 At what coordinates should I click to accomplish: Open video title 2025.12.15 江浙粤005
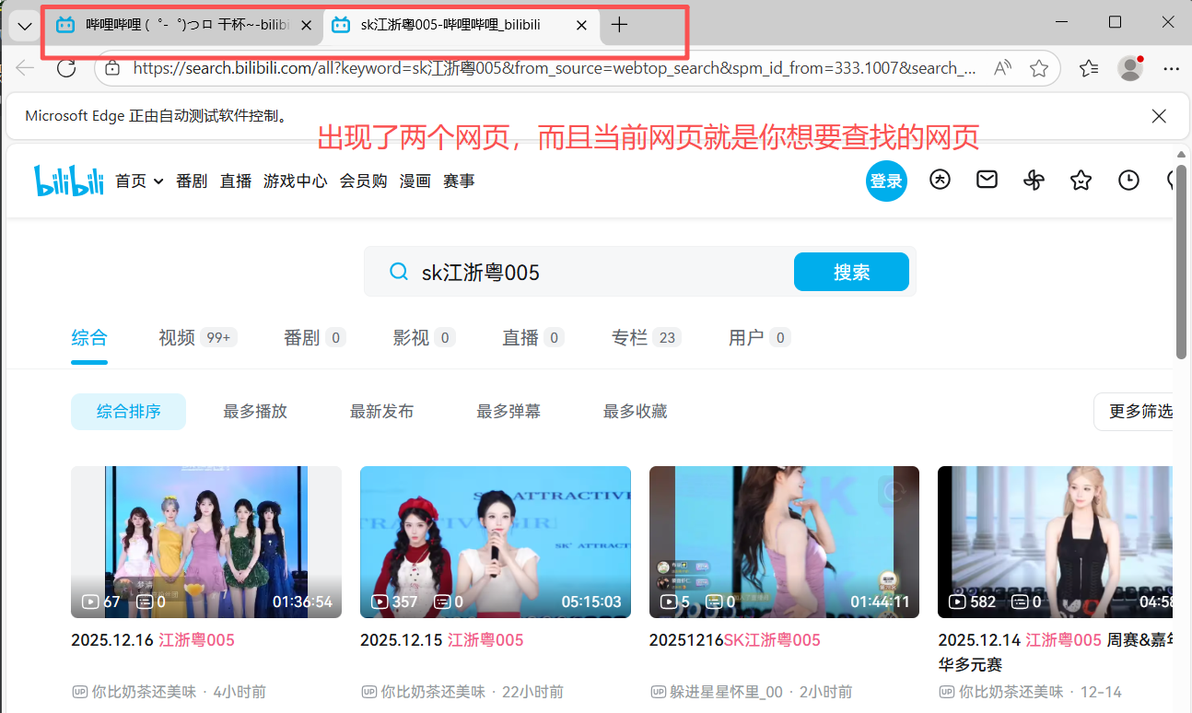[442, 640]
